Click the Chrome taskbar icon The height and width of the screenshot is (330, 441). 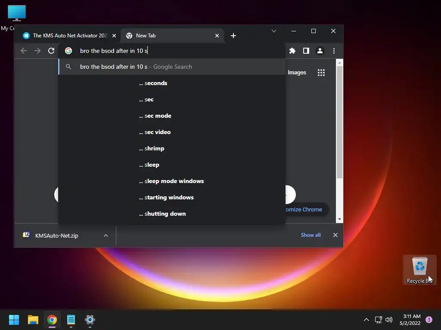tap(52, 320)
